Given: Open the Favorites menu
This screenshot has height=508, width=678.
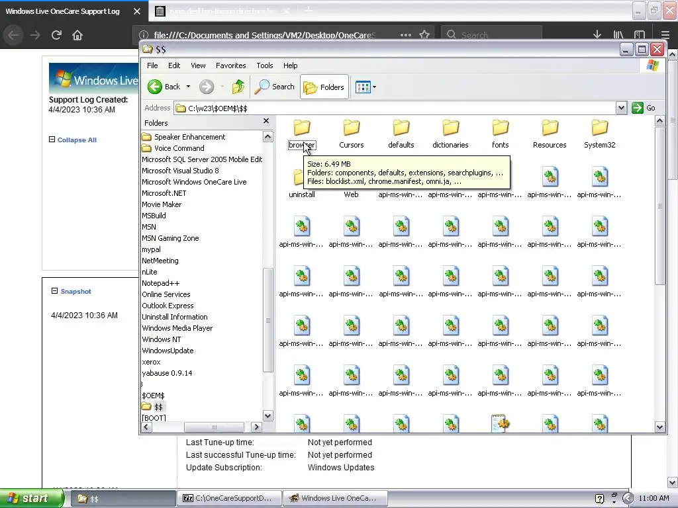Looking at the screenshot, I should (x=231, y=65).
